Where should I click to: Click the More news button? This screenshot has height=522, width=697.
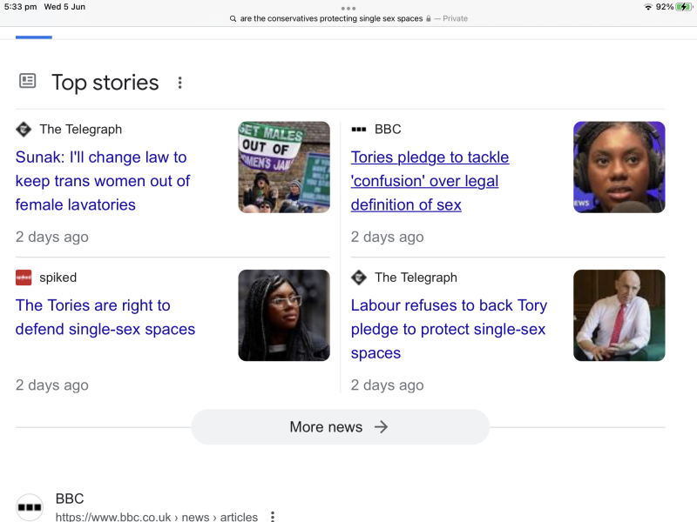(340, 426)
